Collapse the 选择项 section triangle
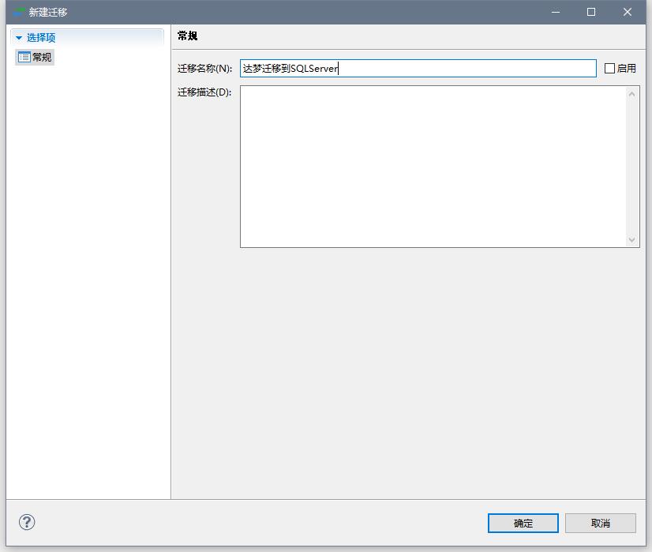Viewport: 652px width, 552px height. (19, 37)
